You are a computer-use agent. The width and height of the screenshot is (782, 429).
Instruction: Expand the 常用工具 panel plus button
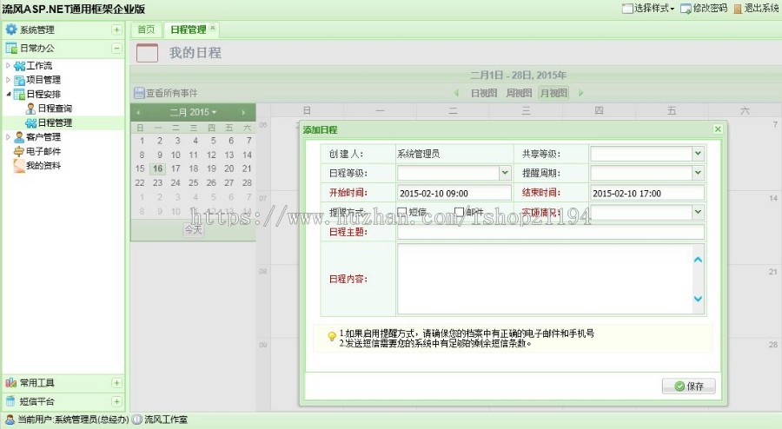coord(116,383)
